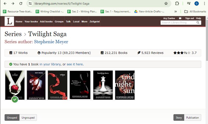
Task: Click the Series breadcrumb link
Action: [13, 34]
